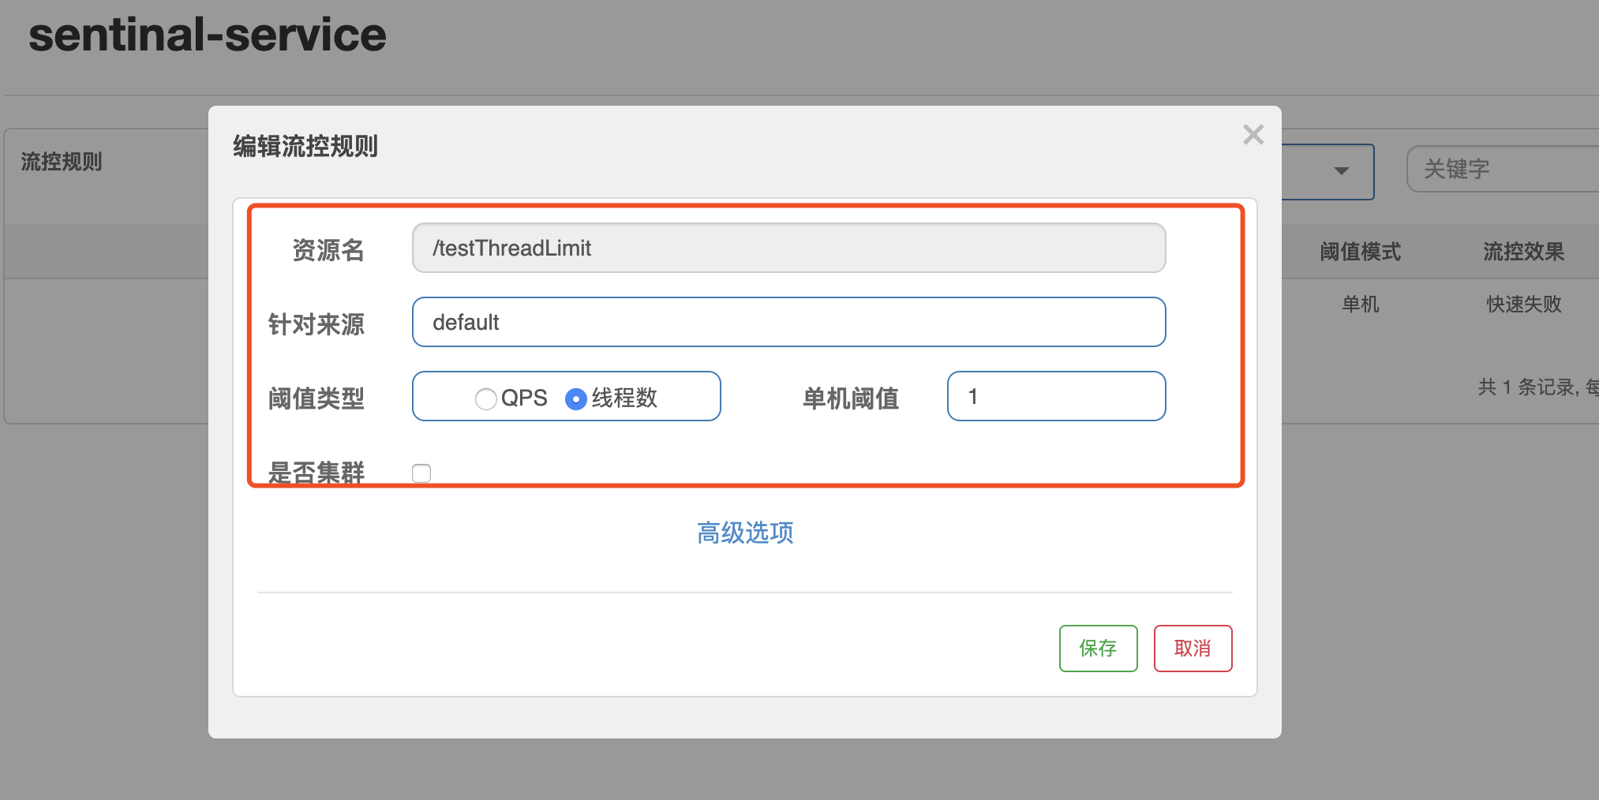Select the QPS threshold type
The image size is (1599, 800).
coord(486,398)
